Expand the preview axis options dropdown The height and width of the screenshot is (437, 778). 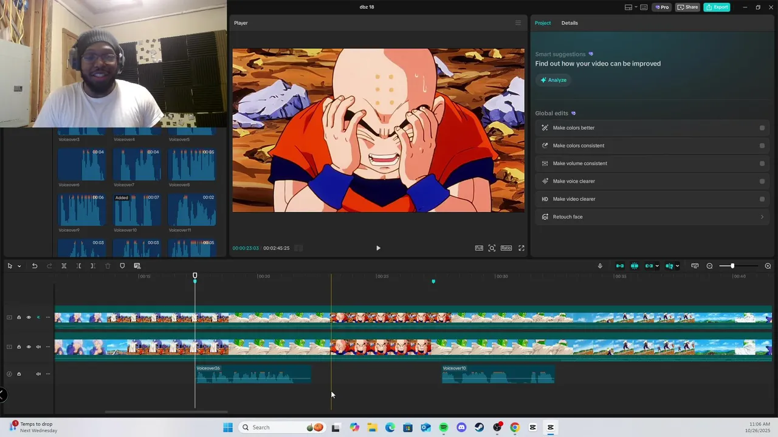(677, 266)
